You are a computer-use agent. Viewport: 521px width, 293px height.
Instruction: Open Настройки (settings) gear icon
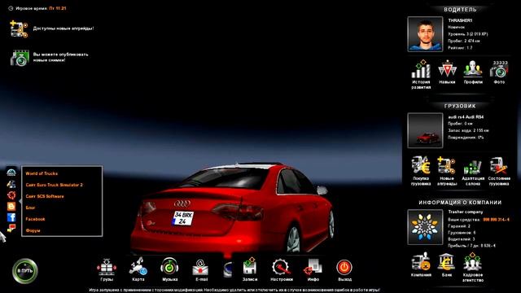pyautogui.click(x=281, y=267)
